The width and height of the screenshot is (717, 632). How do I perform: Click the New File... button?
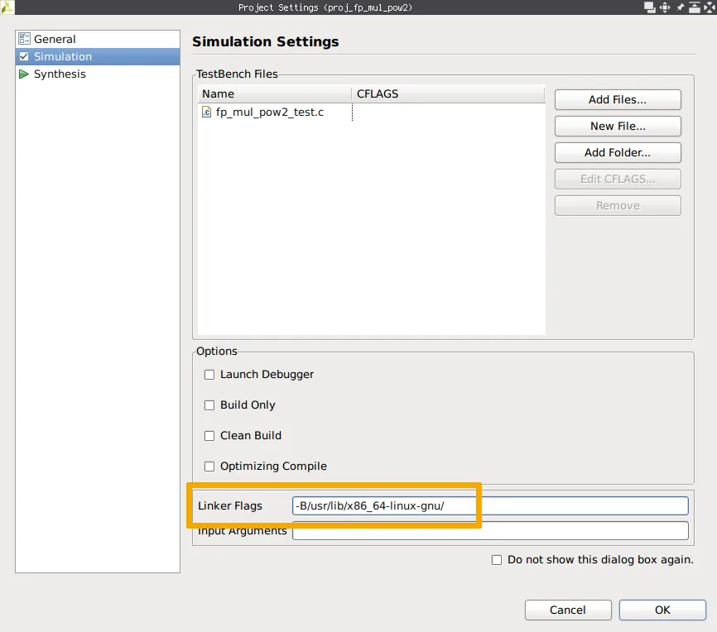pos(618,126)
